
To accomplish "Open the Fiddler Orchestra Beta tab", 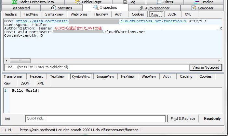I will click(x=33, y=2).
